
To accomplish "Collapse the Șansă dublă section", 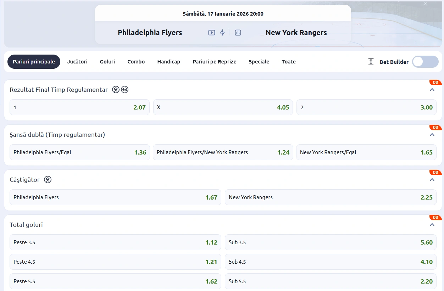I will coord(432,135).
